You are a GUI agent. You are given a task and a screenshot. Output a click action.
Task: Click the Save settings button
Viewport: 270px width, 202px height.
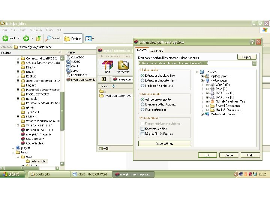click(165, 144)
